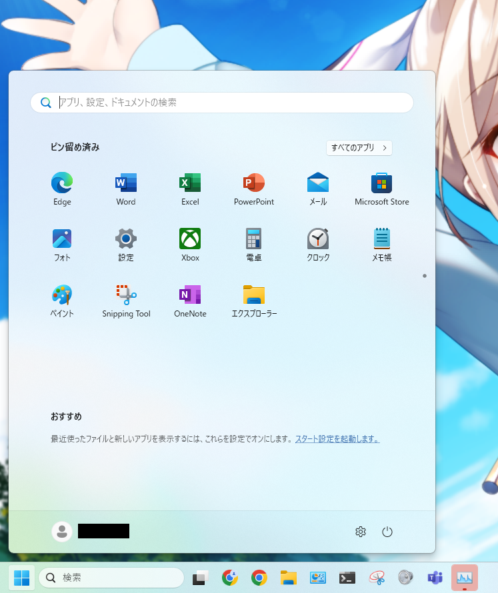Launch Microsoft Store from pinned apps
Viewport: 498px width, 593px height.
tap(382, 189)
